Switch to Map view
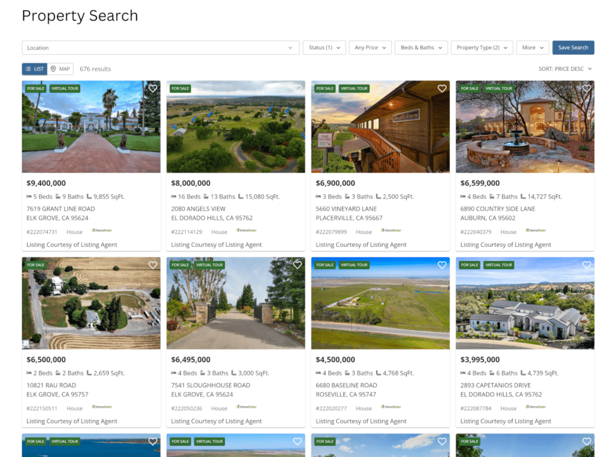The width and height of the screenshot is (616, 457). [x=60, y=69]
